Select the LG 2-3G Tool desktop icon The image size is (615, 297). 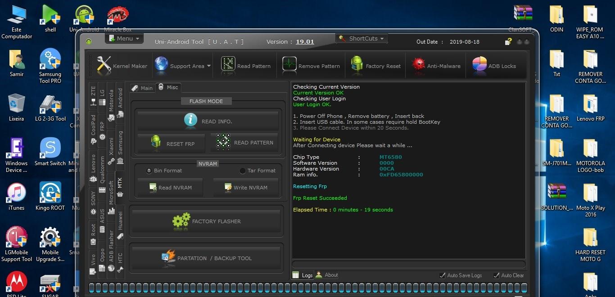pyautogui.click(x=50, y=108)
